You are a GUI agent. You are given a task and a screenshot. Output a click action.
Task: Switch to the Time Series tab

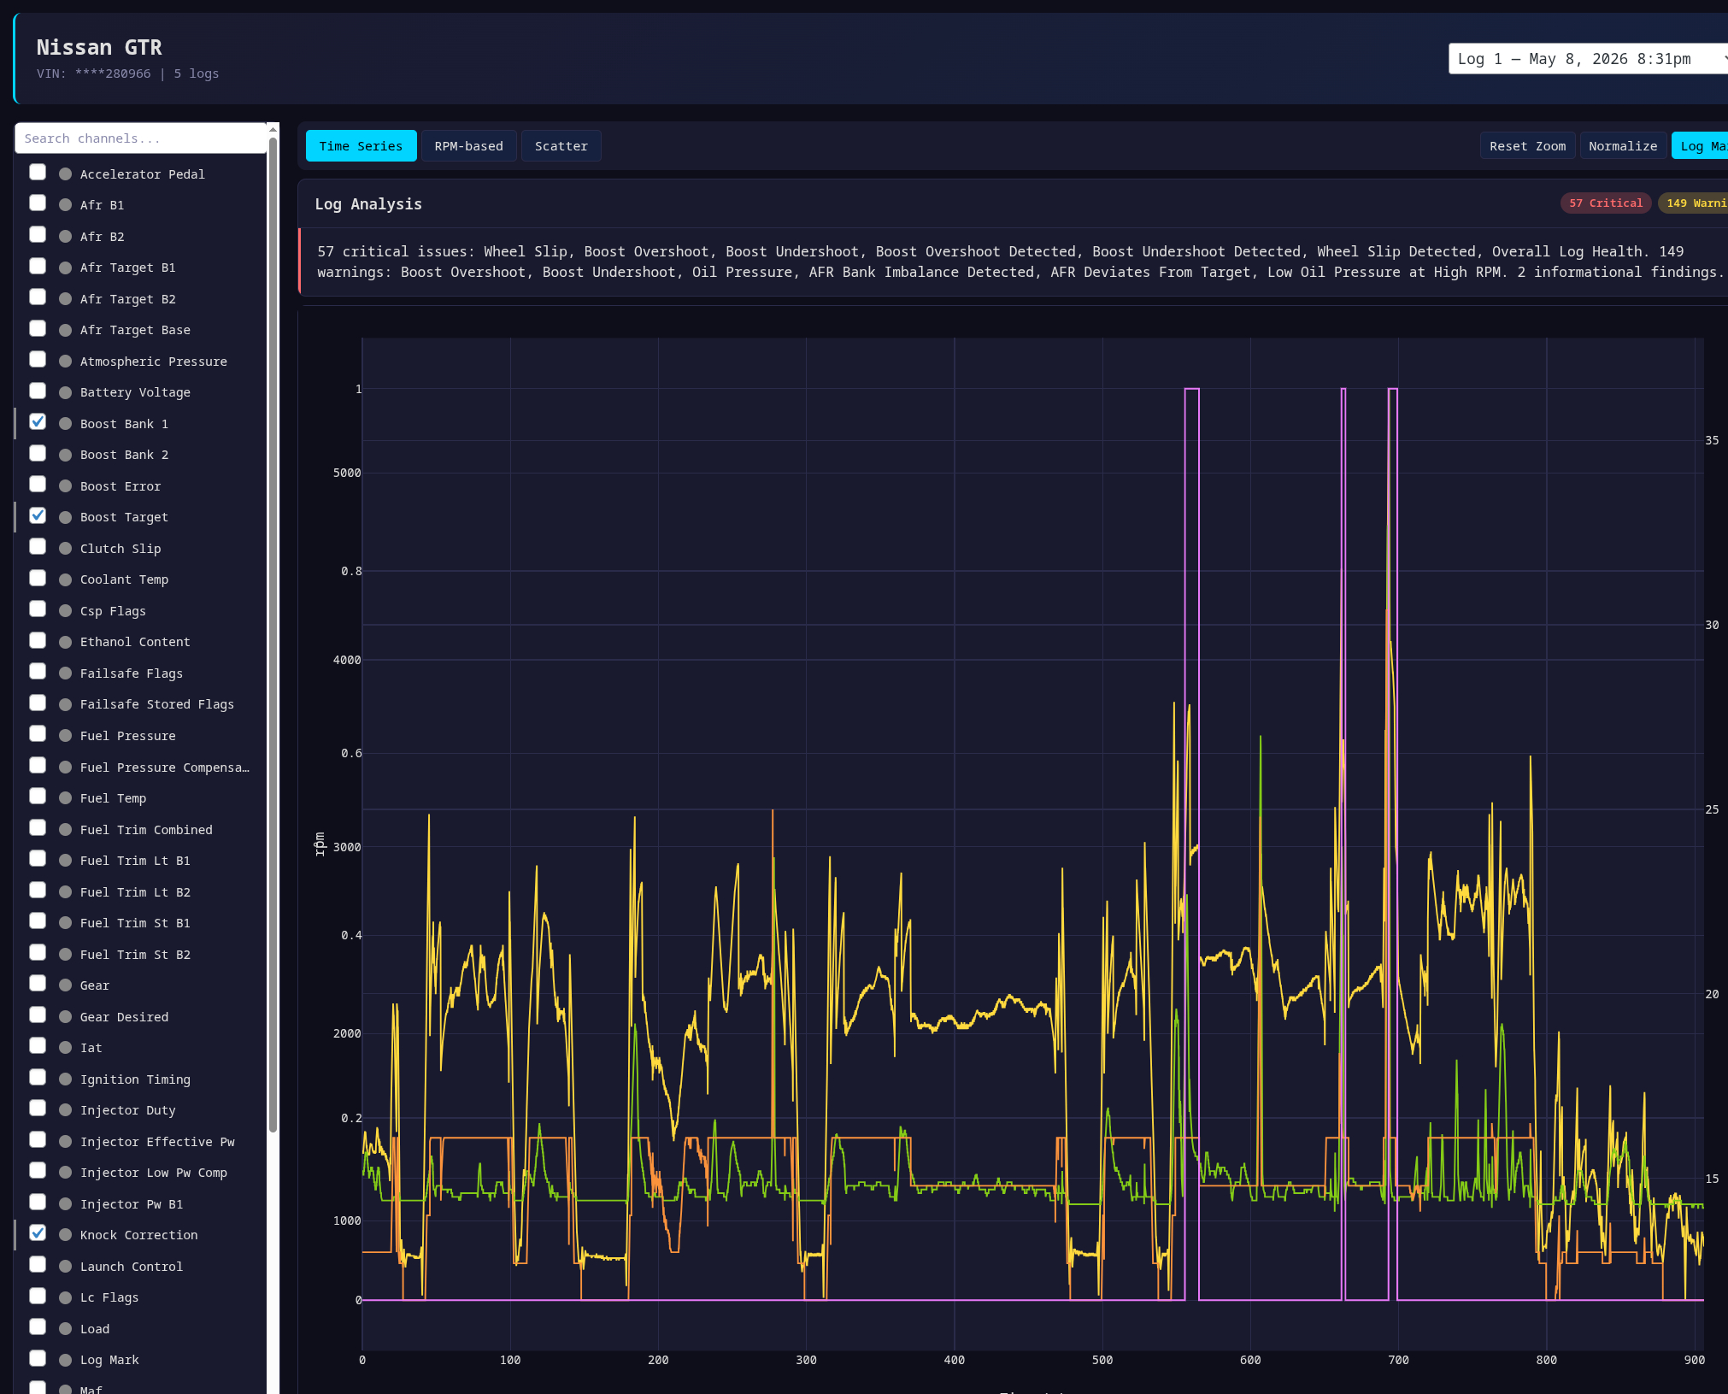(x=361, y=146)
